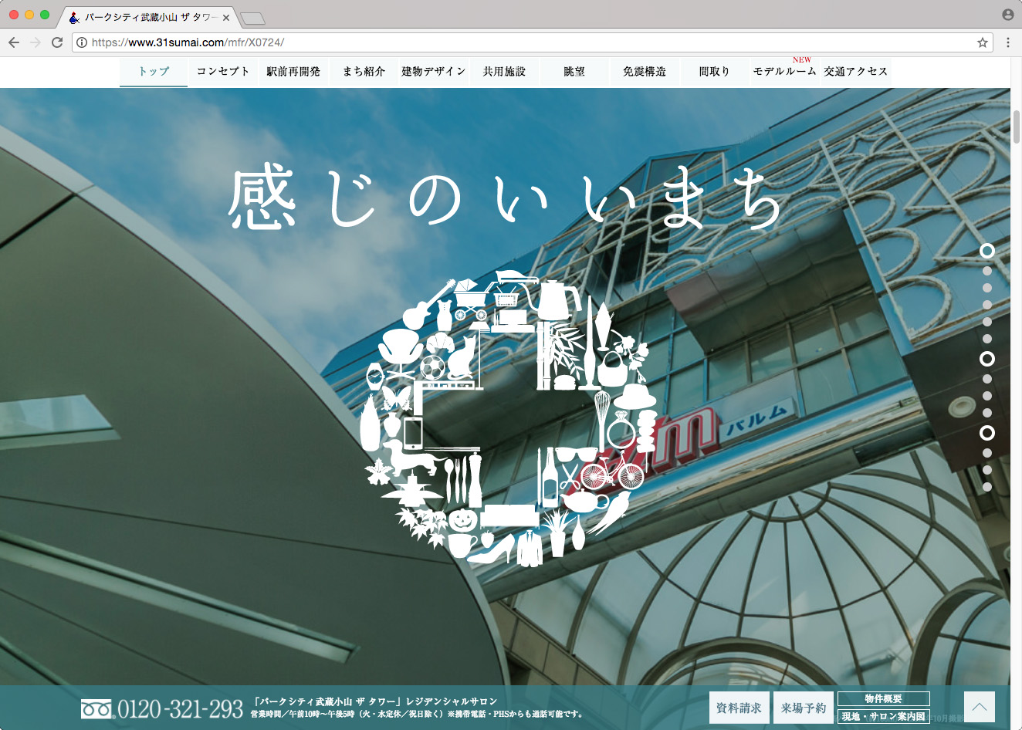This screenshot has width=1022, height=730.
Task: Open the Chrome profile avatar icon
Action: point(1008,15)
